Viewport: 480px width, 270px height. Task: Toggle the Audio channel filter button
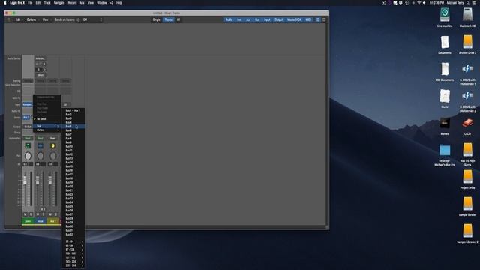(x=229, y=19)
